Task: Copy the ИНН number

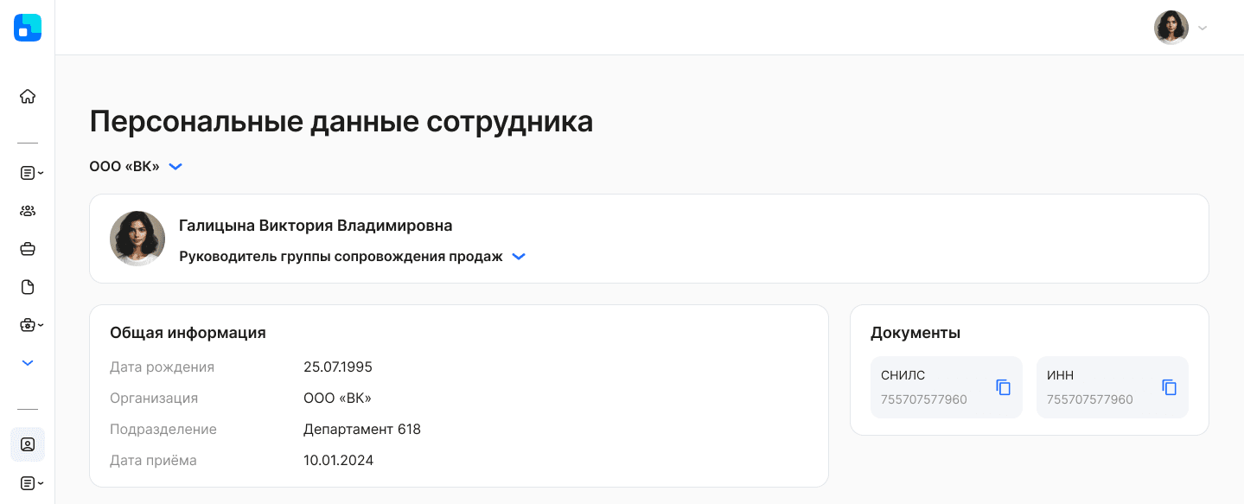Action: pyautogui.click(x=1170, y=387)
